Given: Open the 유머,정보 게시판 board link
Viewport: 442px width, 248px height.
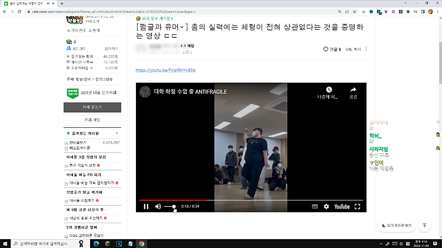Looking at the screenshot, I should coord(156,19).
